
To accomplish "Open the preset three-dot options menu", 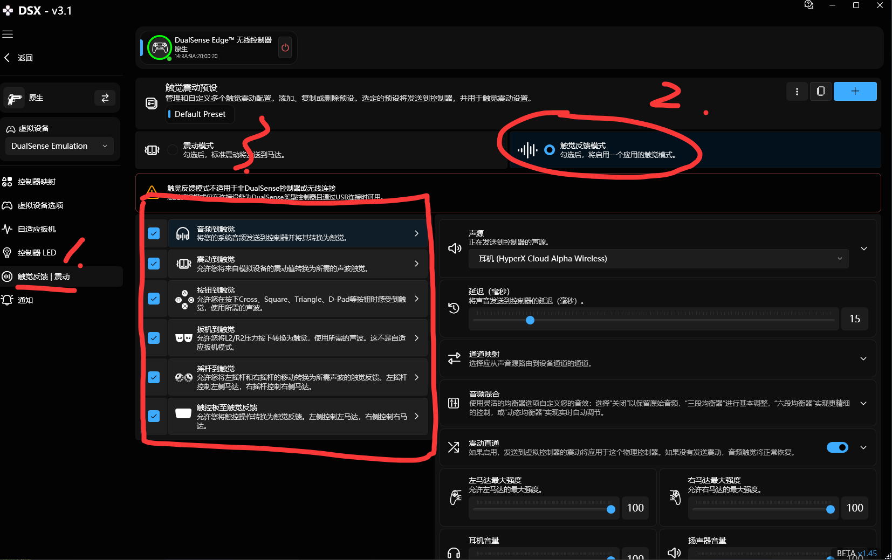I will click(x=797, y=92).
